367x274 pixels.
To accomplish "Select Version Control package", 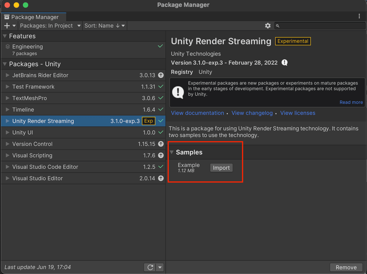I will pos(83,144).
